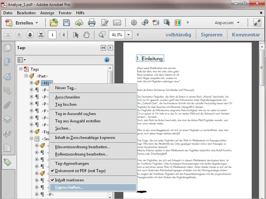Go to first page arrow button
The width and height of the screenshot is (266, 199).
[x=8, y=35]
